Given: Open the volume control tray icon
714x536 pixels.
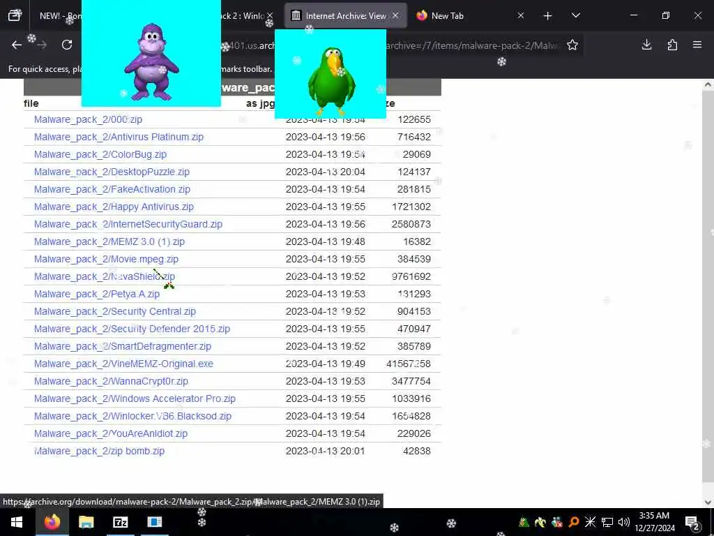Looking at the screenshot, I should [624, 522].
